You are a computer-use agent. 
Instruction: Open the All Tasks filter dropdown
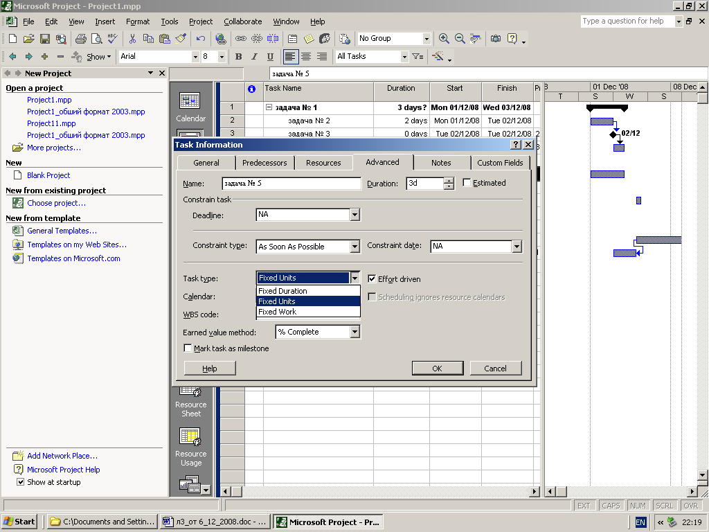tap(404, 57)
